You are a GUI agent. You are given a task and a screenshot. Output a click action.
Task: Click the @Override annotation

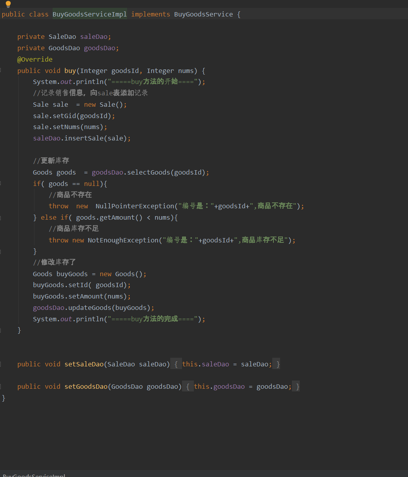click(x=35, y=59)
